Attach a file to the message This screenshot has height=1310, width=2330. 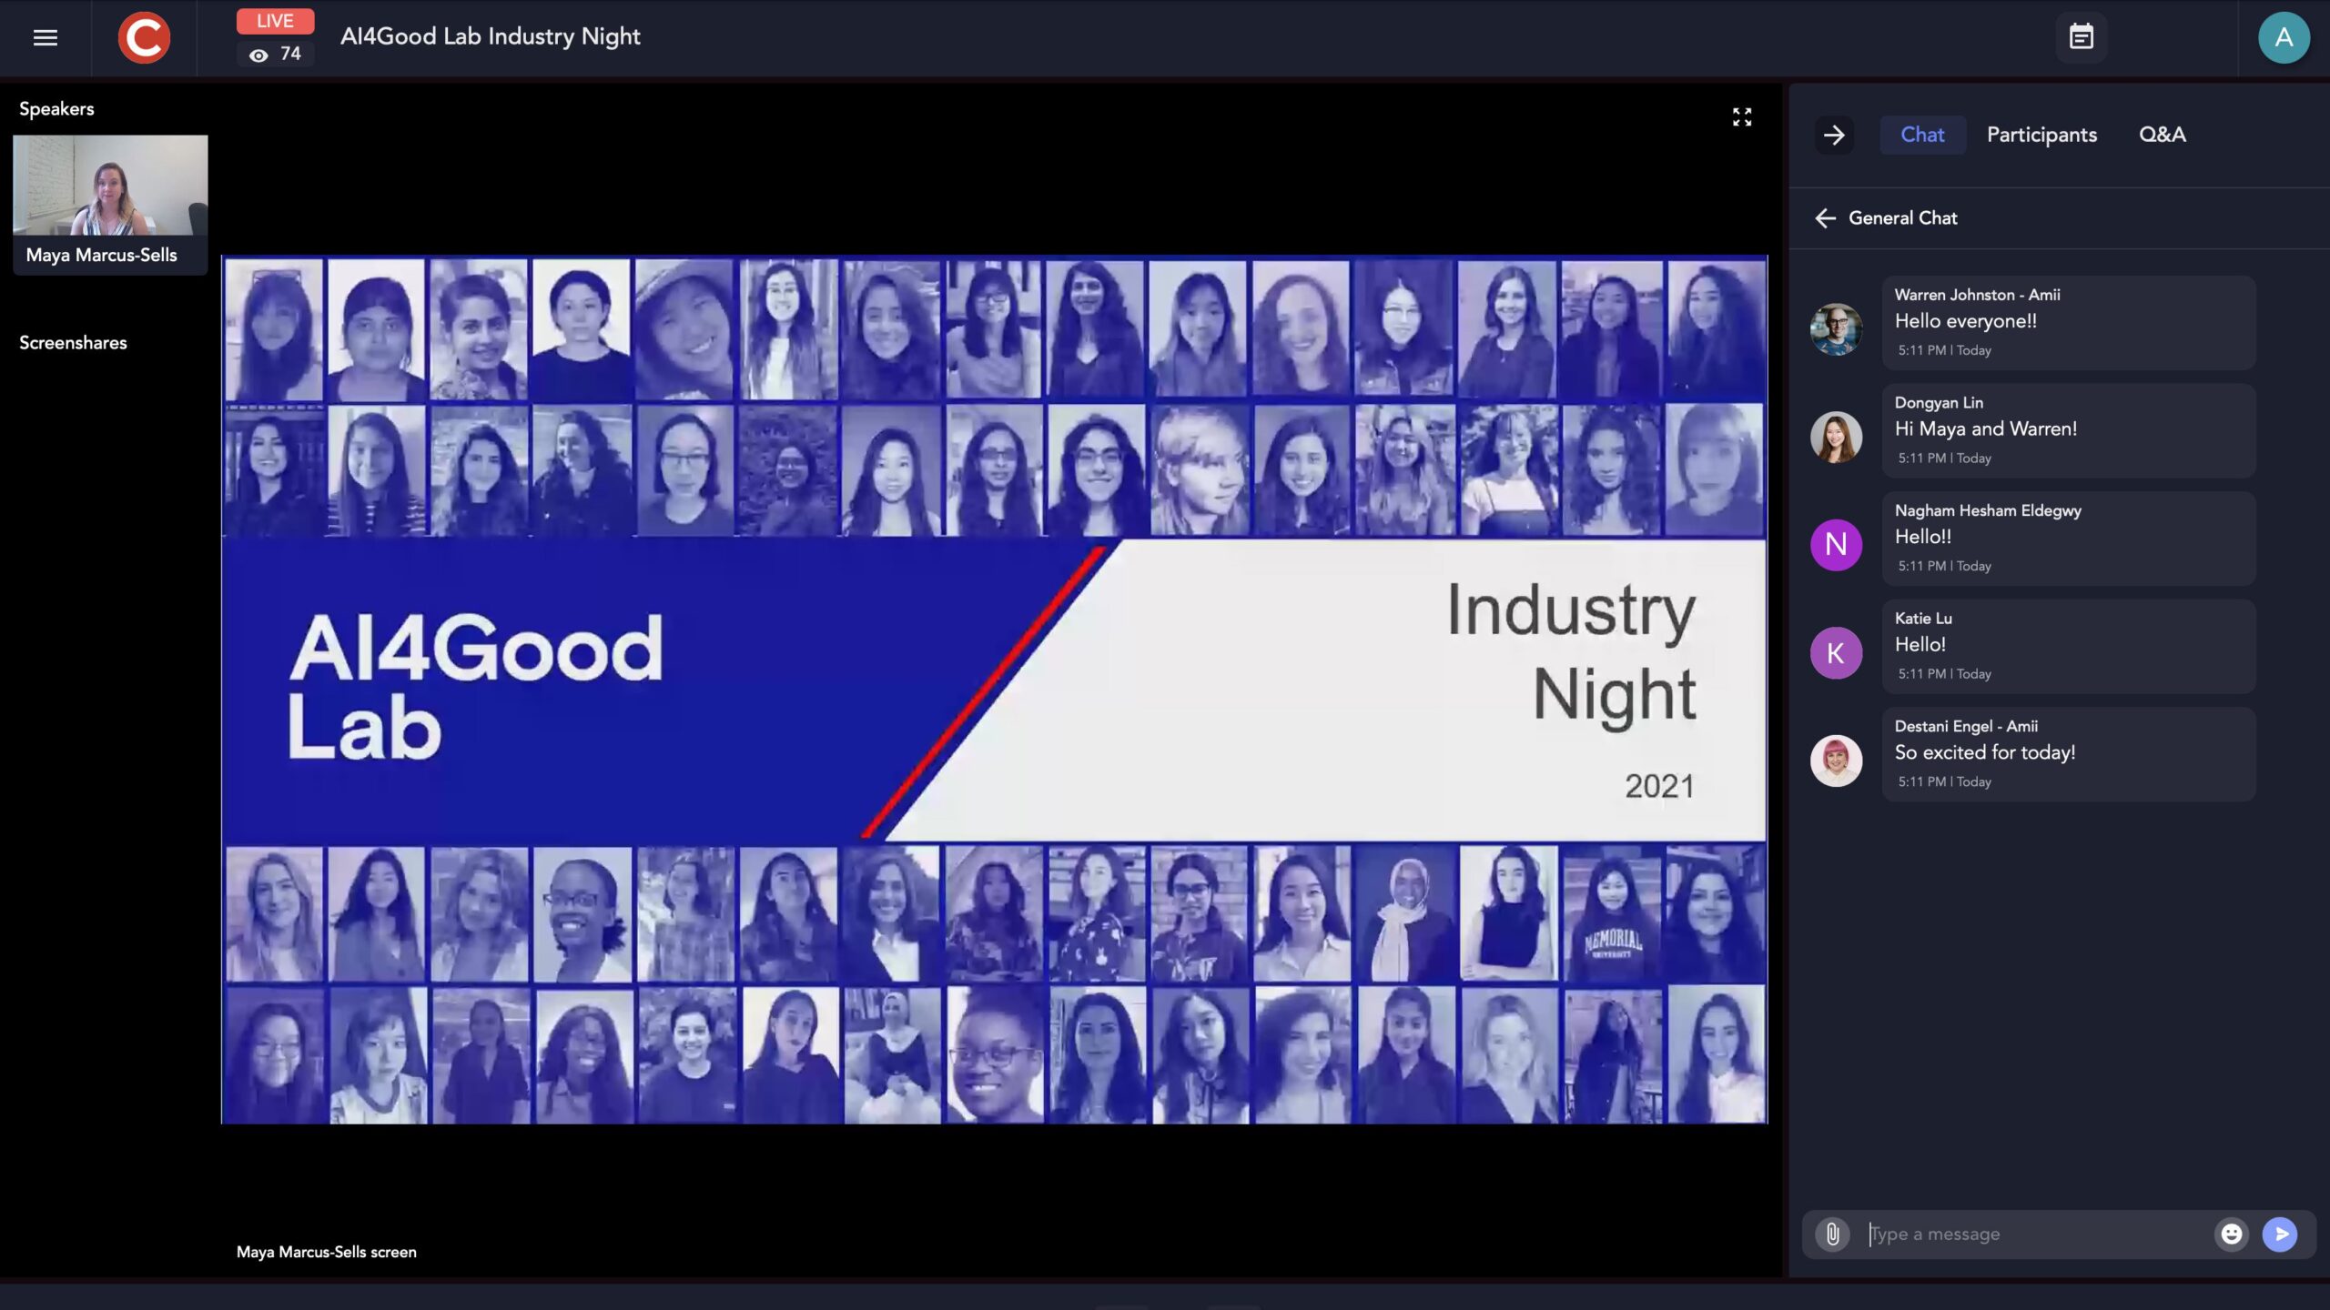tap(1832, 1234)
